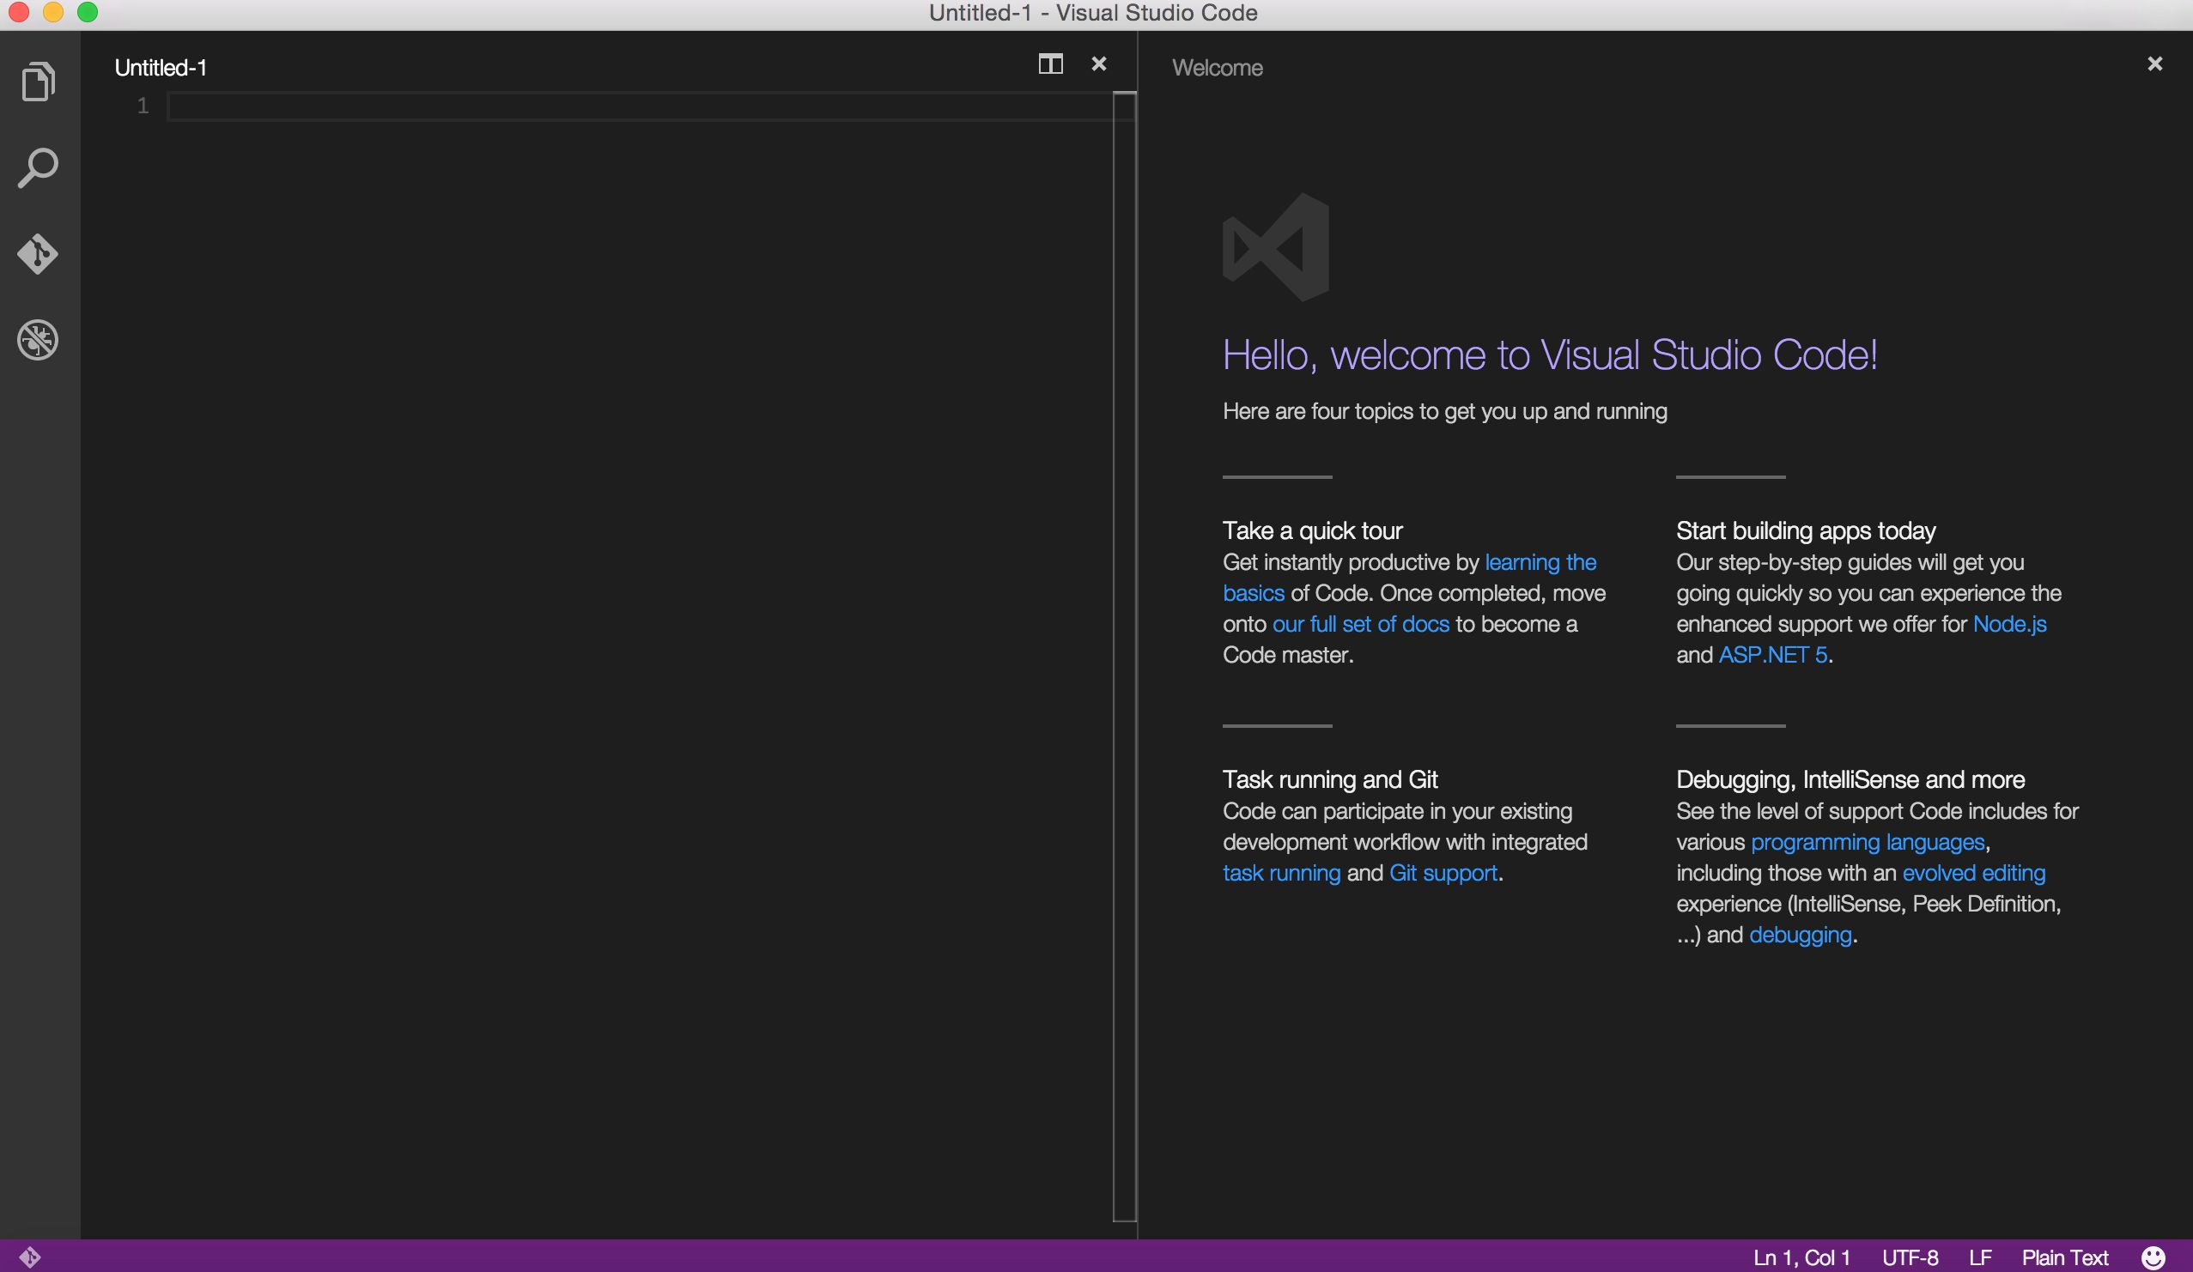This screenshot has height=1272, width=2193.
Task: Change language mode from Plain Text
Action: tap(2064, 1257)
